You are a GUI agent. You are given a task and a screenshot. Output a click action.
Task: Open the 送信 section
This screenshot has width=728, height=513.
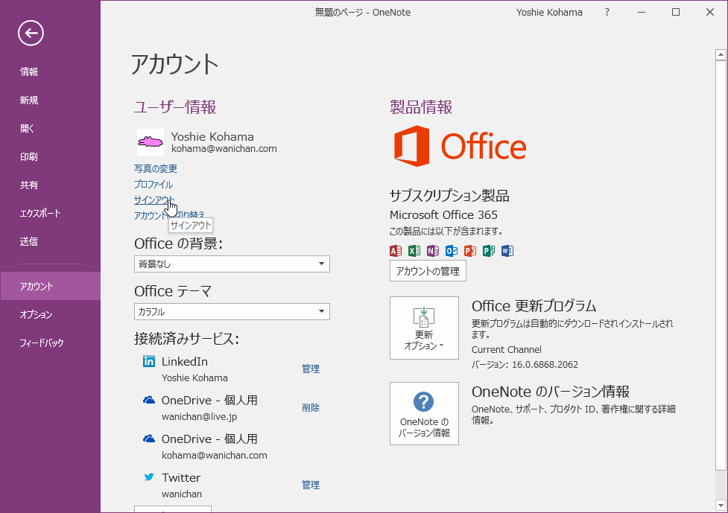50,242
